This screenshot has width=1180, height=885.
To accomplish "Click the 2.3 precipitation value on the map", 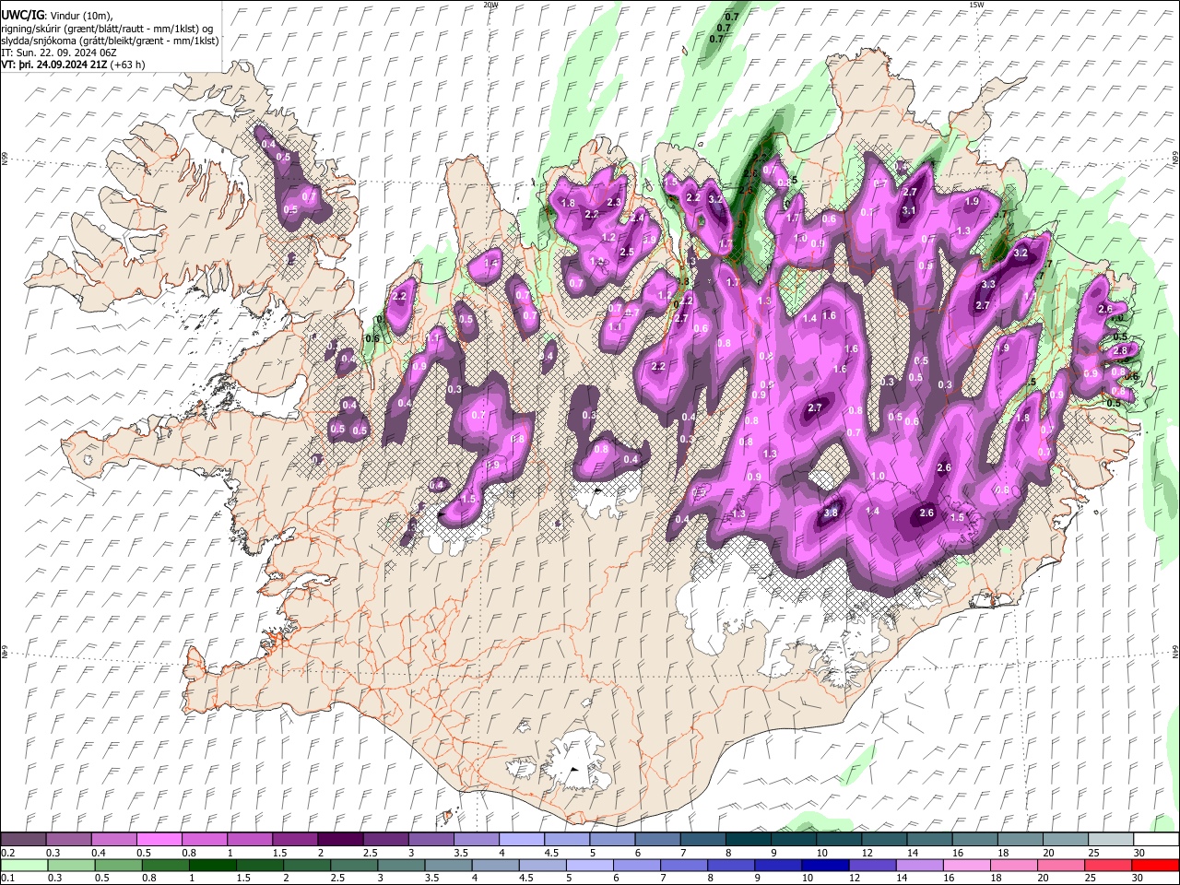I will click(x=613, y=201).
